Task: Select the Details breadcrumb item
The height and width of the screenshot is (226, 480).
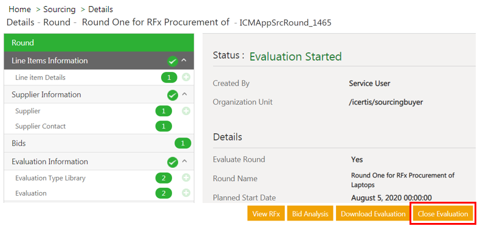Action: [101, 10]
